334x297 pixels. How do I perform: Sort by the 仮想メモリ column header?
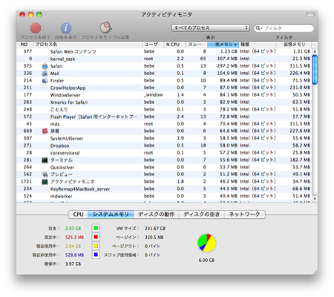click(x=294, y=45)
